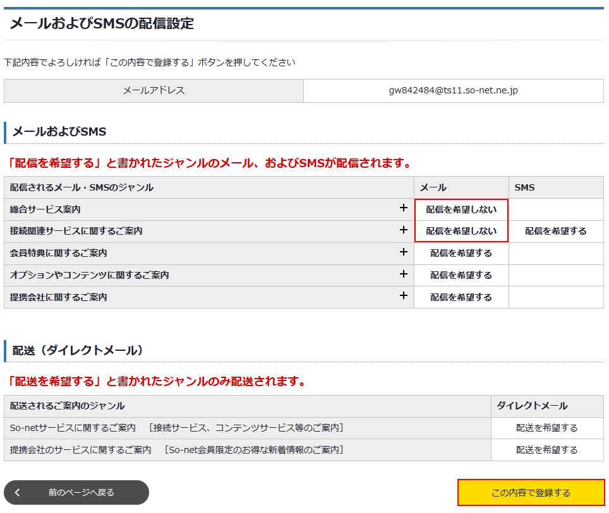The height and width of the screenshot is (513, 609).
Task: Click direct mail status for 提携会社のサービスに関するご案内
Action: click(x=546, y=450)
